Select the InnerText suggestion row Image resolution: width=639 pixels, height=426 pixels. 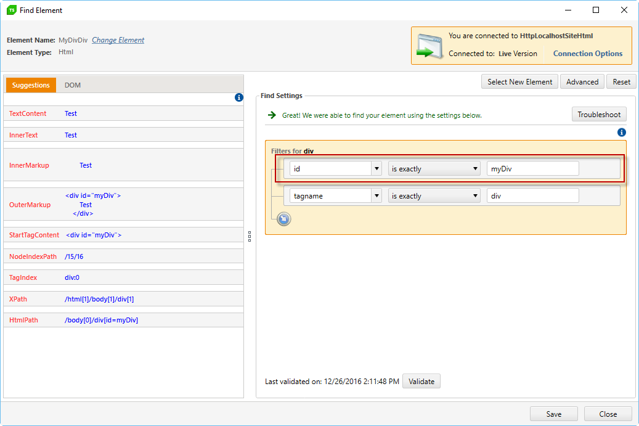coord(123,135)
